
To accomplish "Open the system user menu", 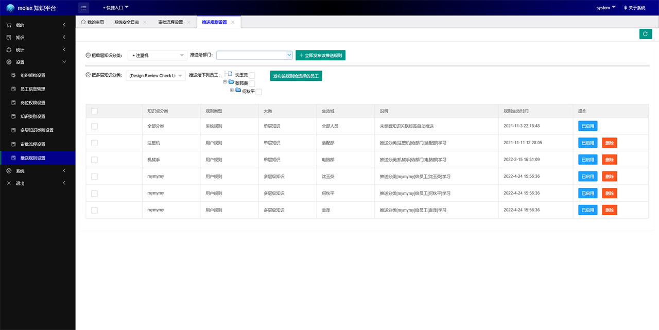I will click(606, 8).
